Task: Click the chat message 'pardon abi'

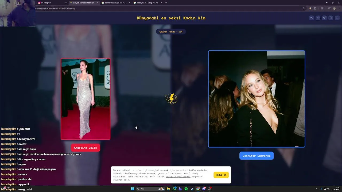Action: (x=25, y=179)
